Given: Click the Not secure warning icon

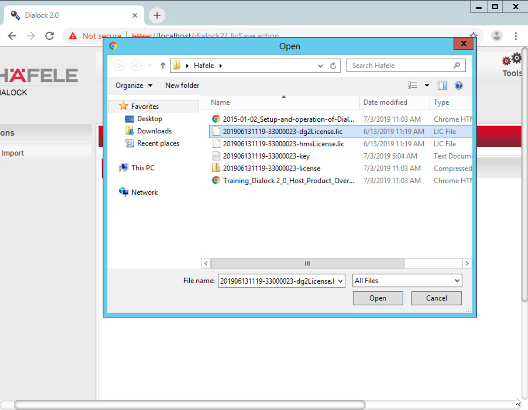Looking at the screenshot, I should click(72, 36).
